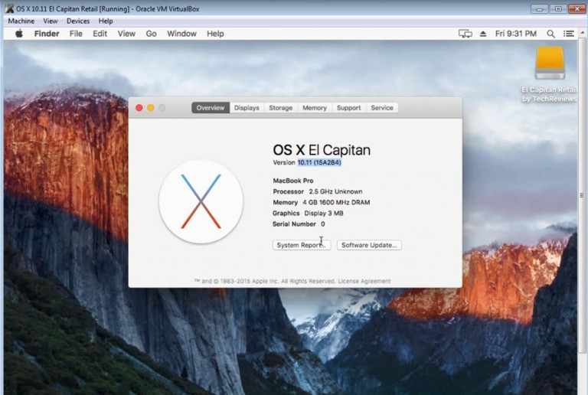Screen dimensions: 588x395
Task: Switch to the Support tab
Action: tap(349, 108)
